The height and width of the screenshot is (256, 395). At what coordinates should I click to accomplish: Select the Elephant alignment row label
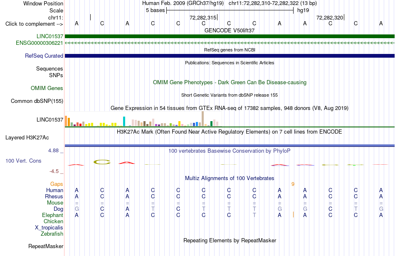click(52, 215)
